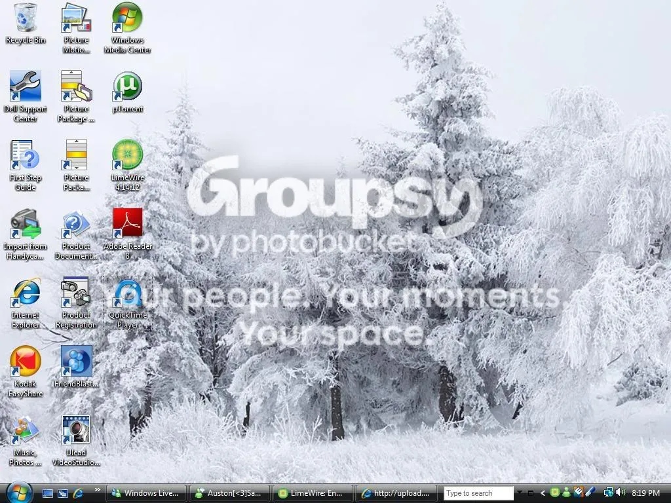Switch to http://upload taskbar button
The image size is (671, 503).
pyautogui.click(x=396, y=493)
